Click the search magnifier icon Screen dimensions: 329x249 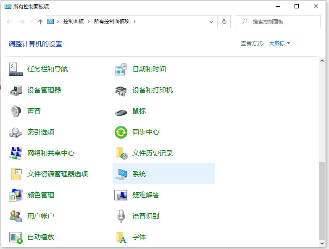pos(245,21)
